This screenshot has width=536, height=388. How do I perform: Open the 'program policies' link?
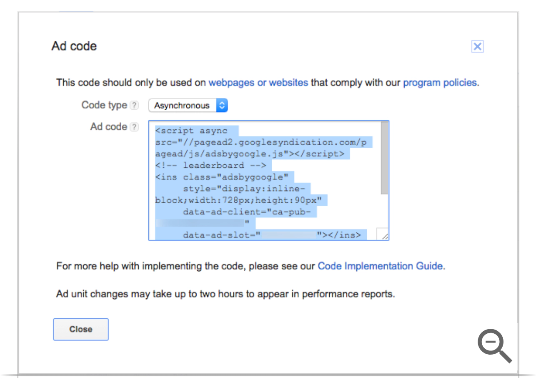(440, 83)
